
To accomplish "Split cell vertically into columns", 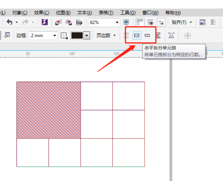I will click(147, 36).
